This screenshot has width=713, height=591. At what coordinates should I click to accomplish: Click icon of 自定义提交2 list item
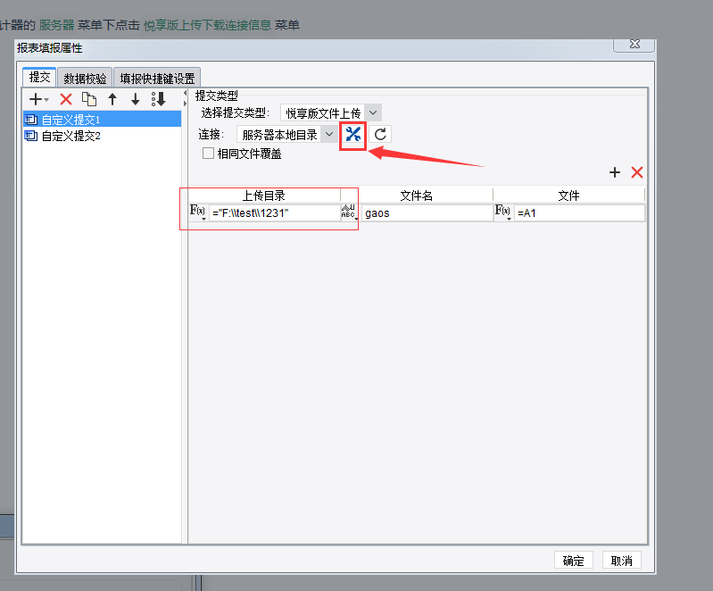click(x=31, y=136)
